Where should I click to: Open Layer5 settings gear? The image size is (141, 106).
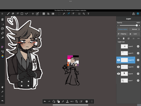click(138, 46)
